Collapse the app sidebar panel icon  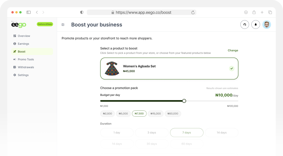point(63,25)
